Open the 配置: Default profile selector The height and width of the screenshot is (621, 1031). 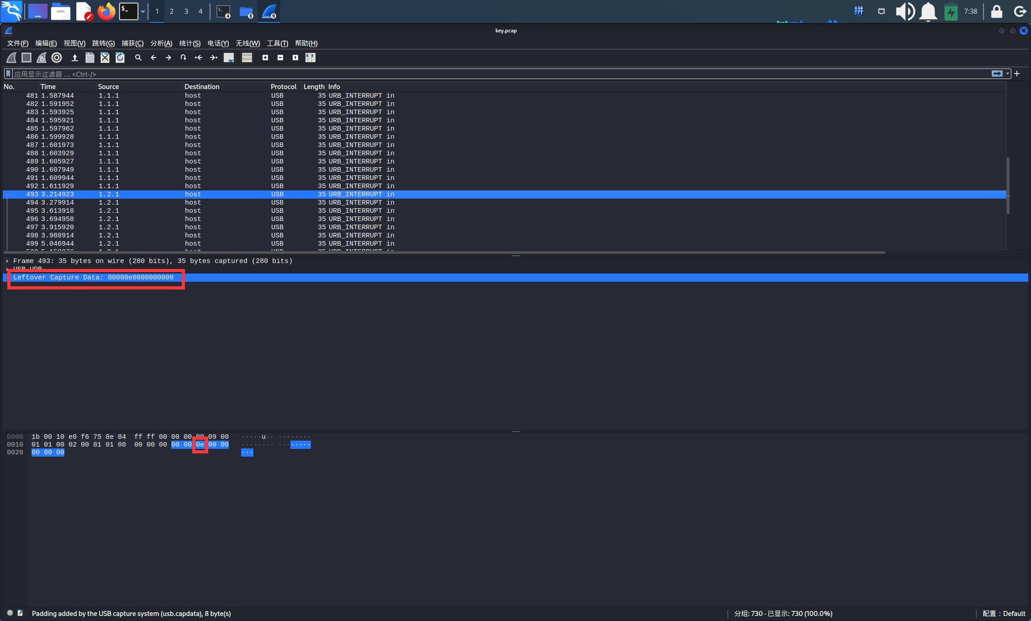coord(1004,614)
